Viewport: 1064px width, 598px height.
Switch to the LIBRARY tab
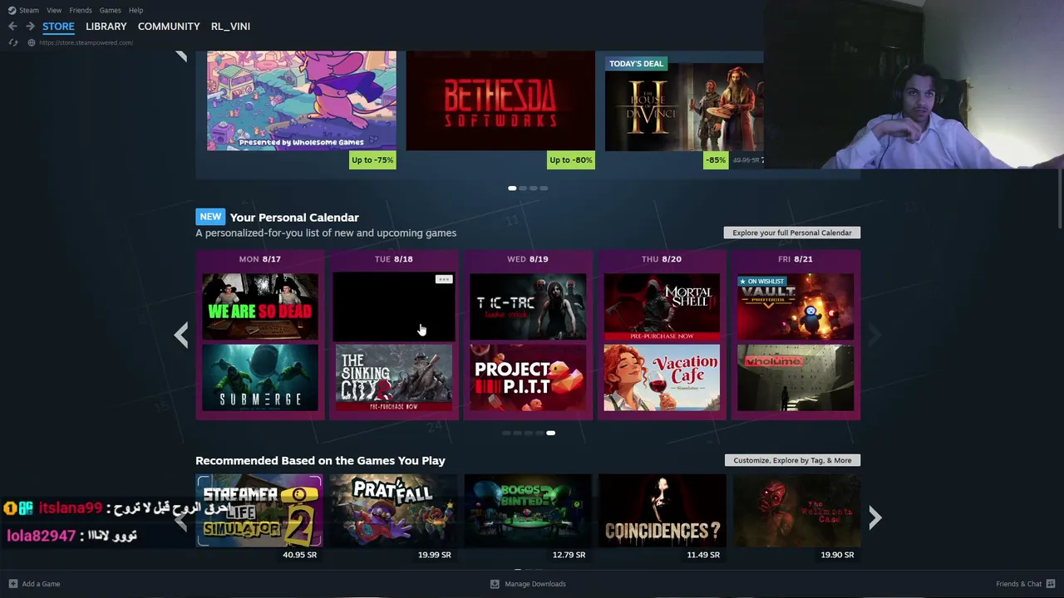[106, 27]
